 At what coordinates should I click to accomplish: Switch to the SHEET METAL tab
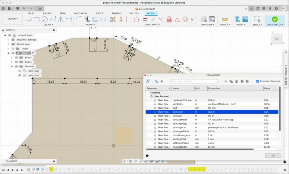coord(81,13)
